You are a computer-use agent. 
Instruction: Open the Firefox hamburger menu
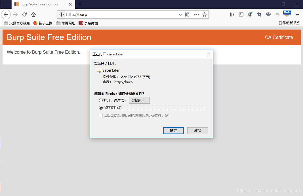tap(298, 14)
